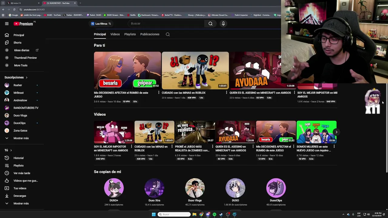Expand the Suscripciones section chevron
This screenshot has width=388, height=218.
tap(27, 78)
